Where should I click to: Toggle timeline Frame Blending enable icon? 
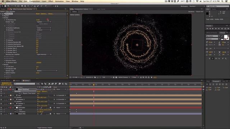pyautogui.click(x=52, y=84)
